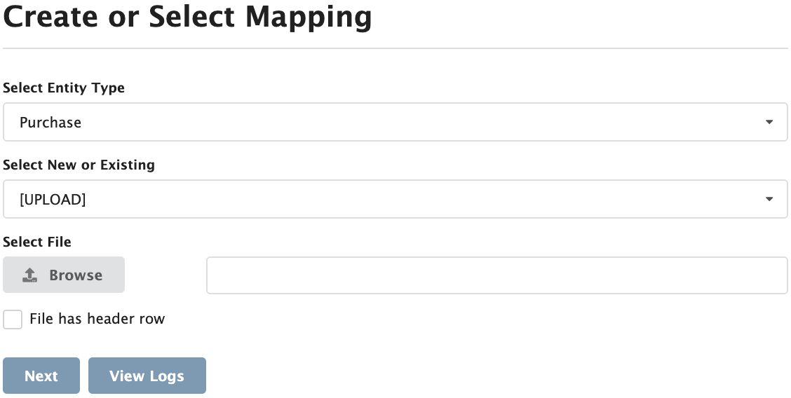Open the Select Entity Type dropdown
Viewport: 791px width, 398px height.
395,123
